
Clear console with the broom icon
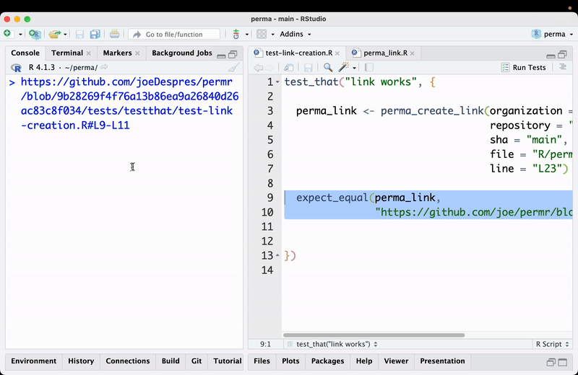pyautogui.click(x=233, y=67)
